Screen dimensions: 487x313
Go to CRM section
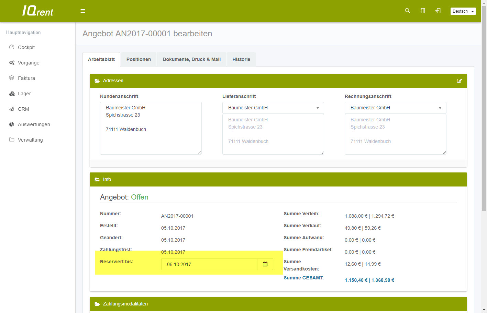pyautogui.click(x=23, y=109)
